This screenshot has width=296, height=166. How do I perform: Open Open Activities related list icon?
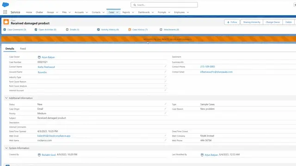36,30
